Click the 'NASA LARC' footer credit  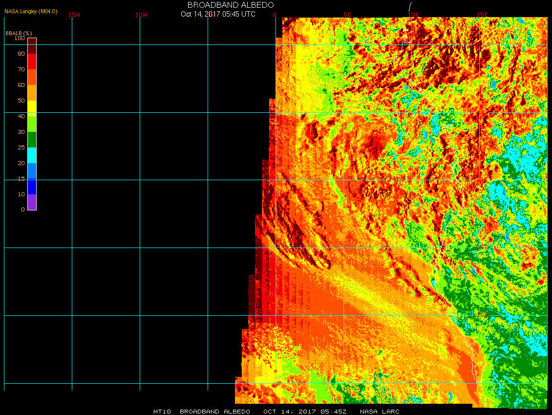(380, 412)
